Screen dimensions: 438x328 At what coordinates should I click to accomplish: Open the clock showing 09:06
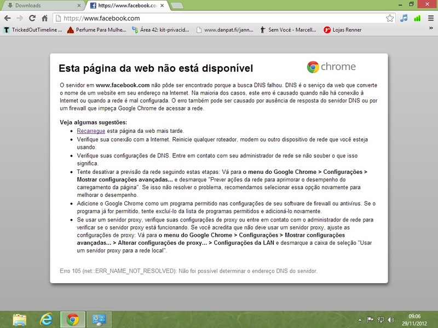coord(414,320)
